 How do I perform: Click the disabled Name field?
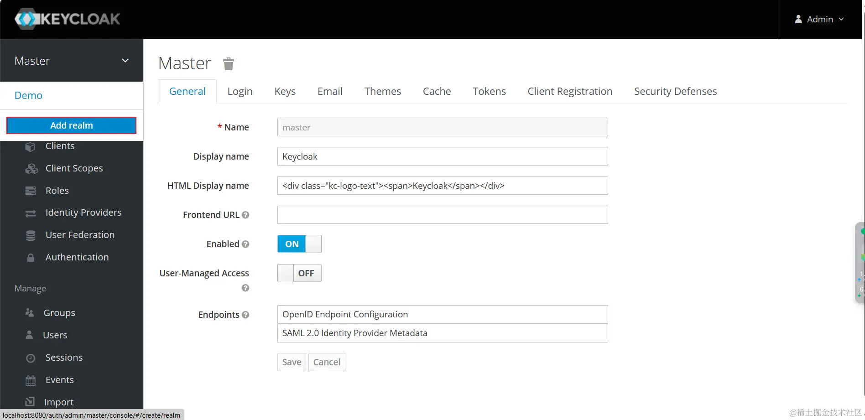click(x=443, y=127)
